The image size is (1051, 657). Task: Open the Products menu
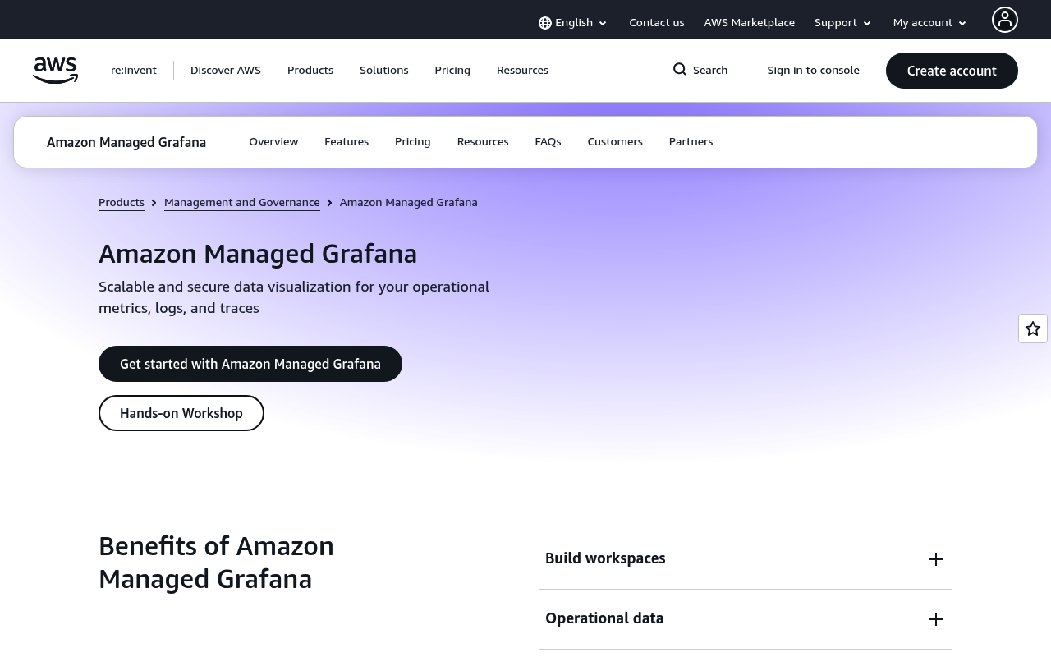tap(310, 71)
